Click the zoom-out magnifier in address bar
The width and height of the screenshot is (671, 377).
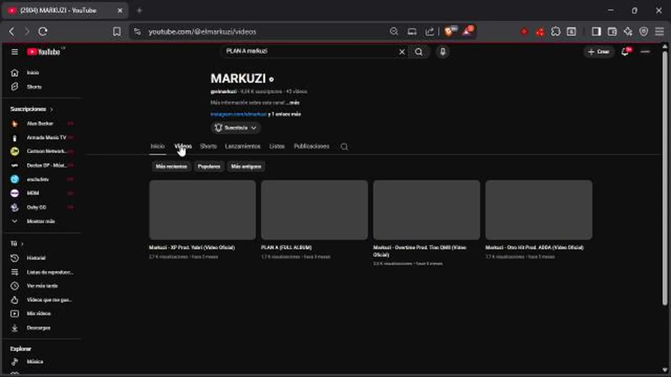pyautogui.click(x=394, y=31)
